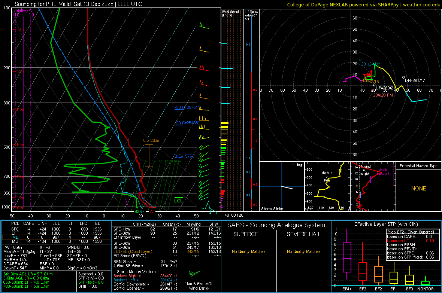Click the 'Inf. Temp. Adv.' panel header
The image size is (442, 293).
(251, 15)
